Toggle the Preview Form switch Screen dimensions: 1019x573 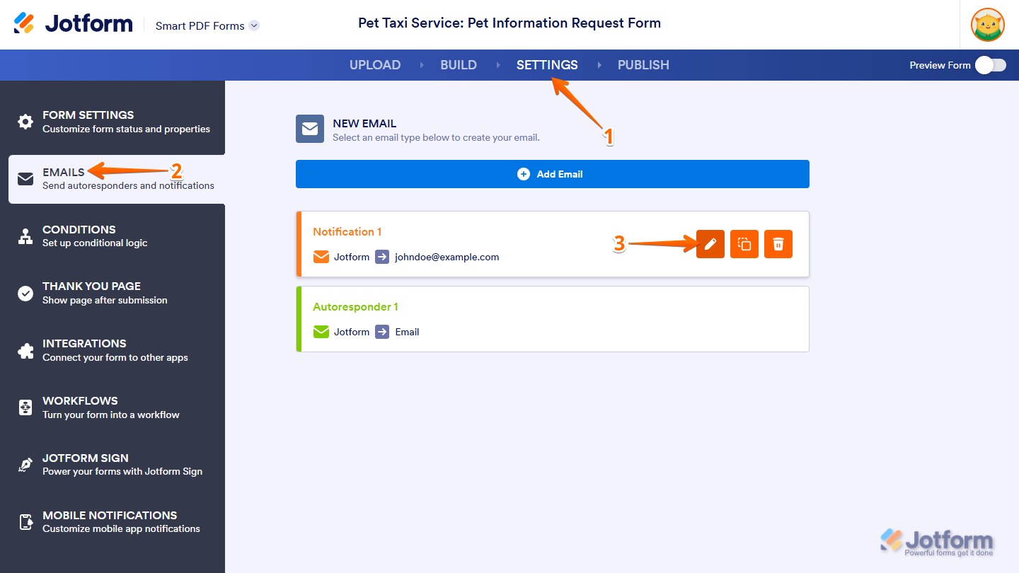pos(991,65)
